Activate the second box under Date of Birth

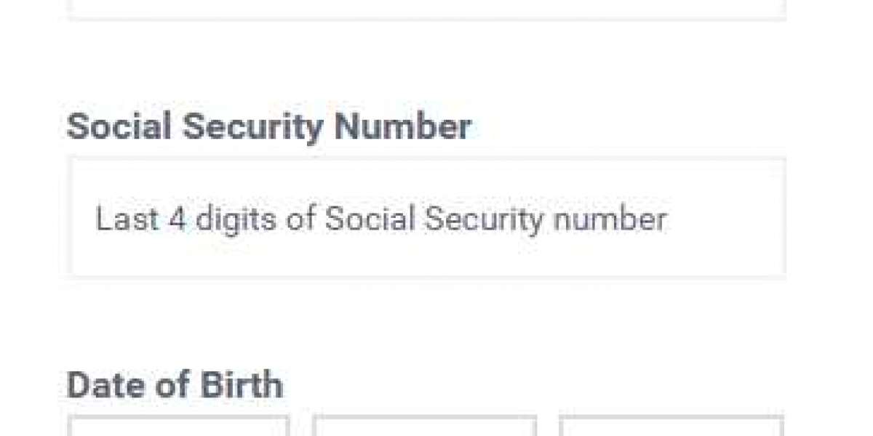[x=424, y=427]
